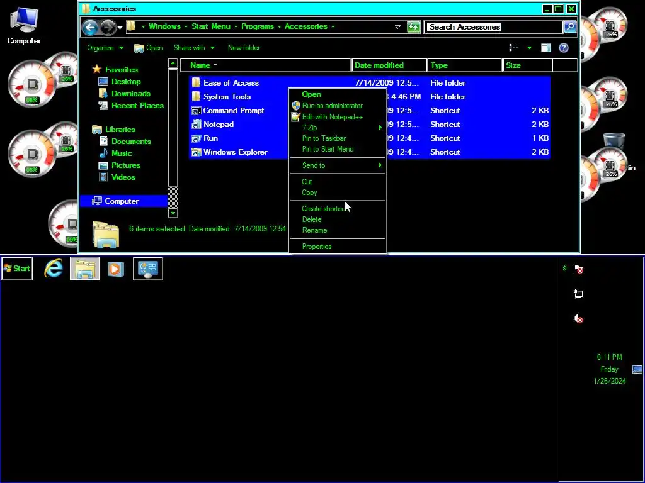Select the Notepad shortcut icon
This screenshot has height=483, width=645.
click(197, 125)
